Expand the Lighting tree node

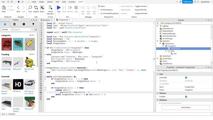(x=157, y=26)
